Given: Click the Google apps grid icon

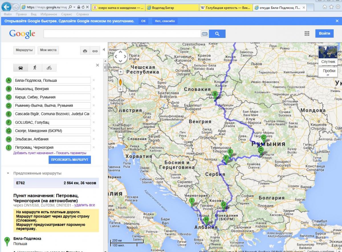Looking at the screenshot, I should click(x=307, y=34).
